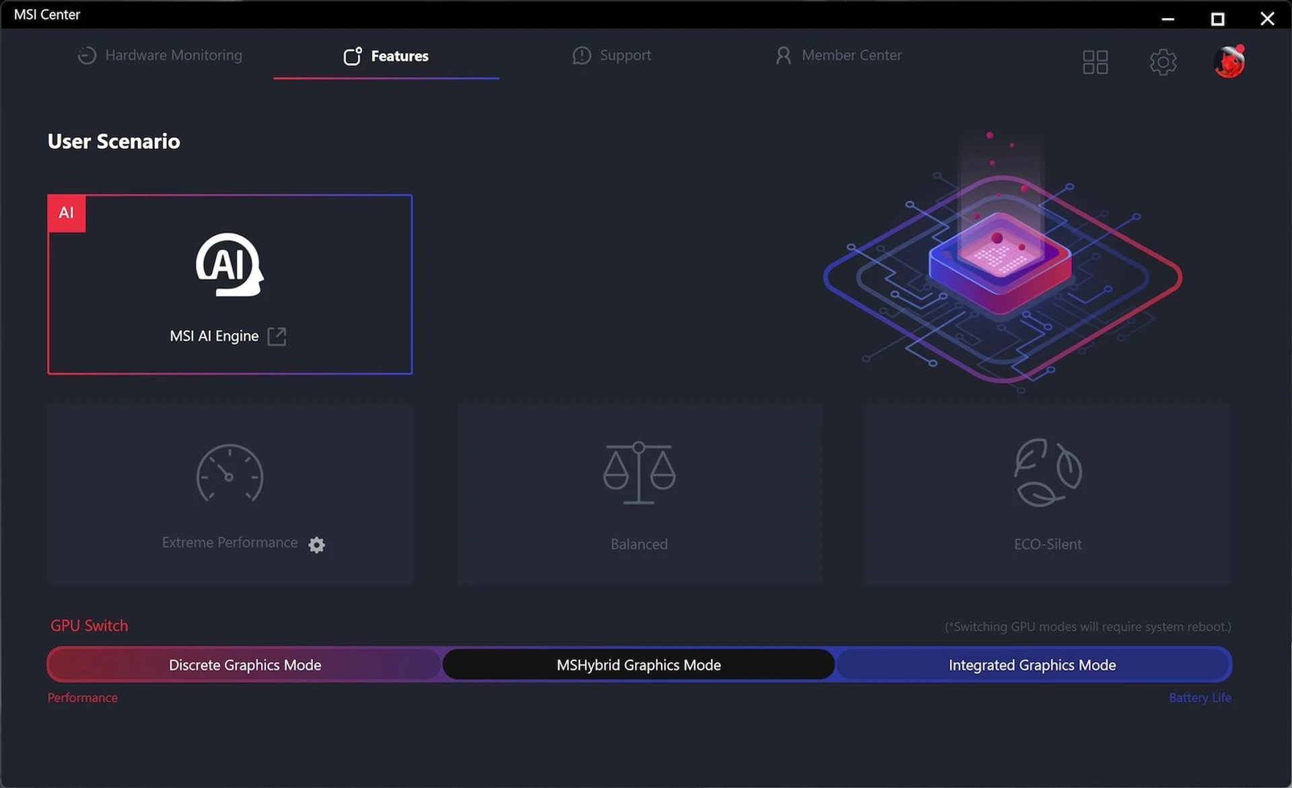1292x788 pixels.
Task: Click the Features tab icon
Action: 353,56
